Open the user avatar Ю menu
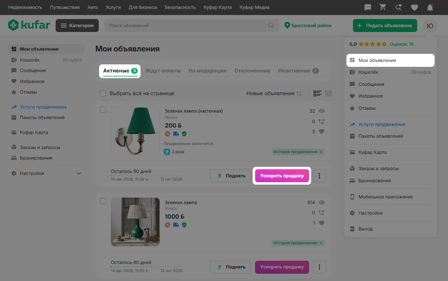 430,26
